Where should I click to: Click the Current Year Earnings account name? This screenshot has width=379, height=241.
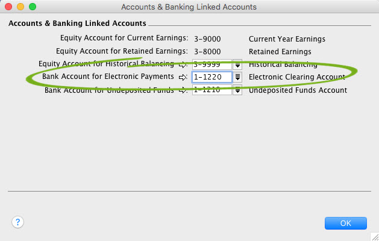pos(287,39)
